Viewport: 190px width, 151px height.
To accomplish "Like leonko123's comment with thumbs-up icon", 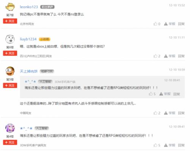I will [155, 24].
